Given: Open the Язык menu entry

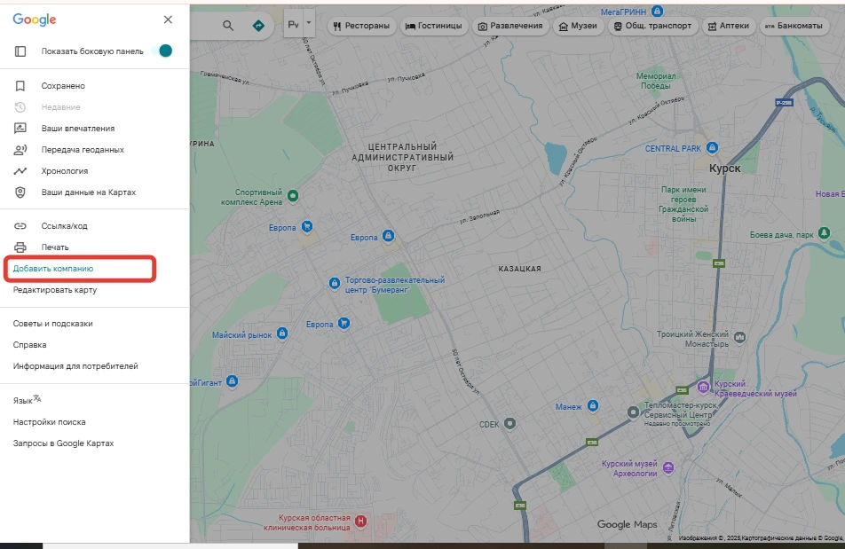Looking at the screenshot, I should [x=25, y=399].
